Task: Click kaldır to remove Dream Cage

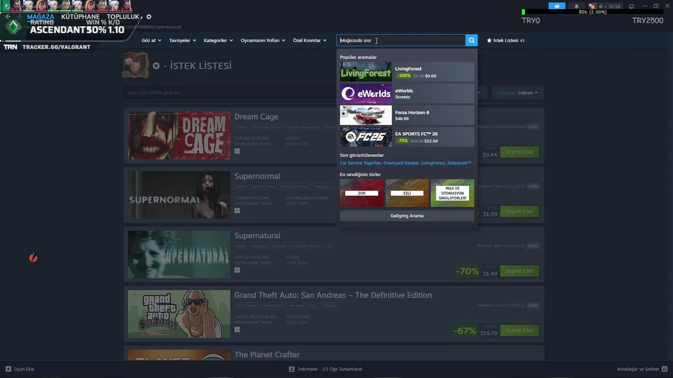Action: 533,127
